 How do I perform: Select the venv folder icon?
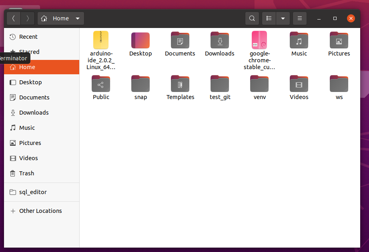pyautogui.click(x=259, y=84)
